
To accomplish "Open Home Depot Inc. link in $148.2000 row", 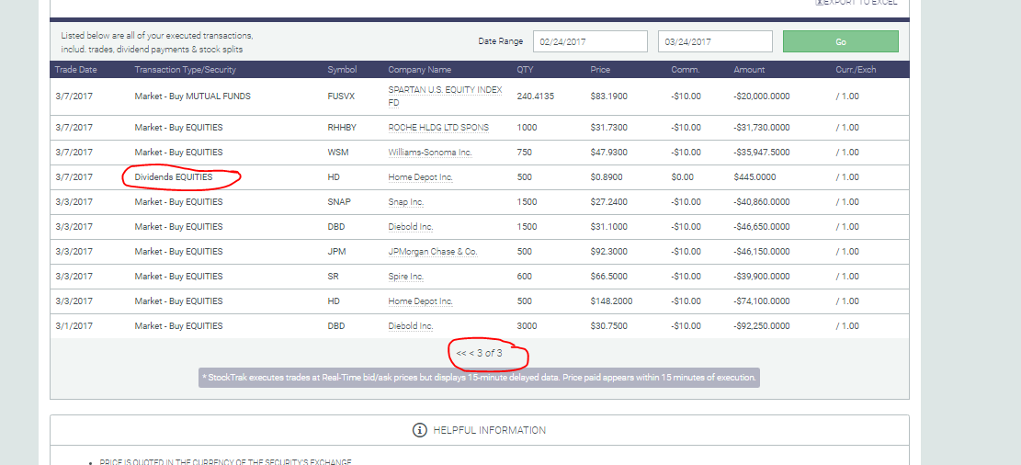I will pos(420,301).
